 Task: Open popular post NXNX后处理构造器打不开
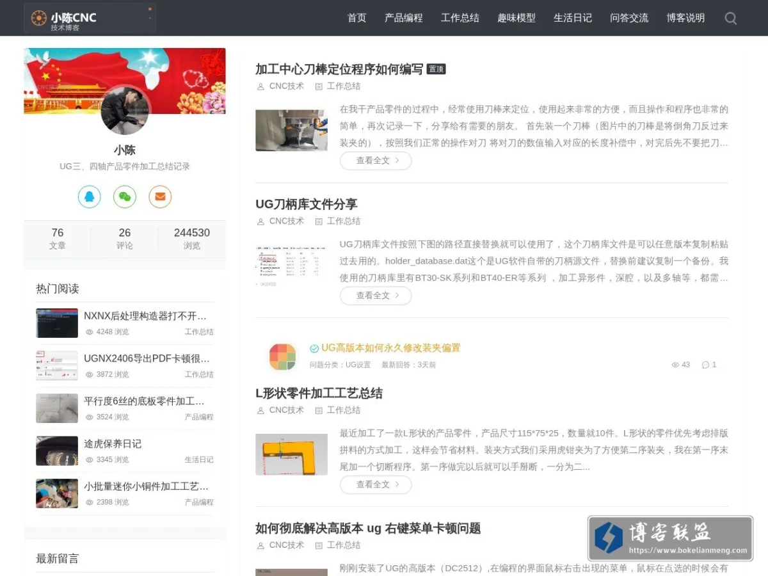[146, 316]
